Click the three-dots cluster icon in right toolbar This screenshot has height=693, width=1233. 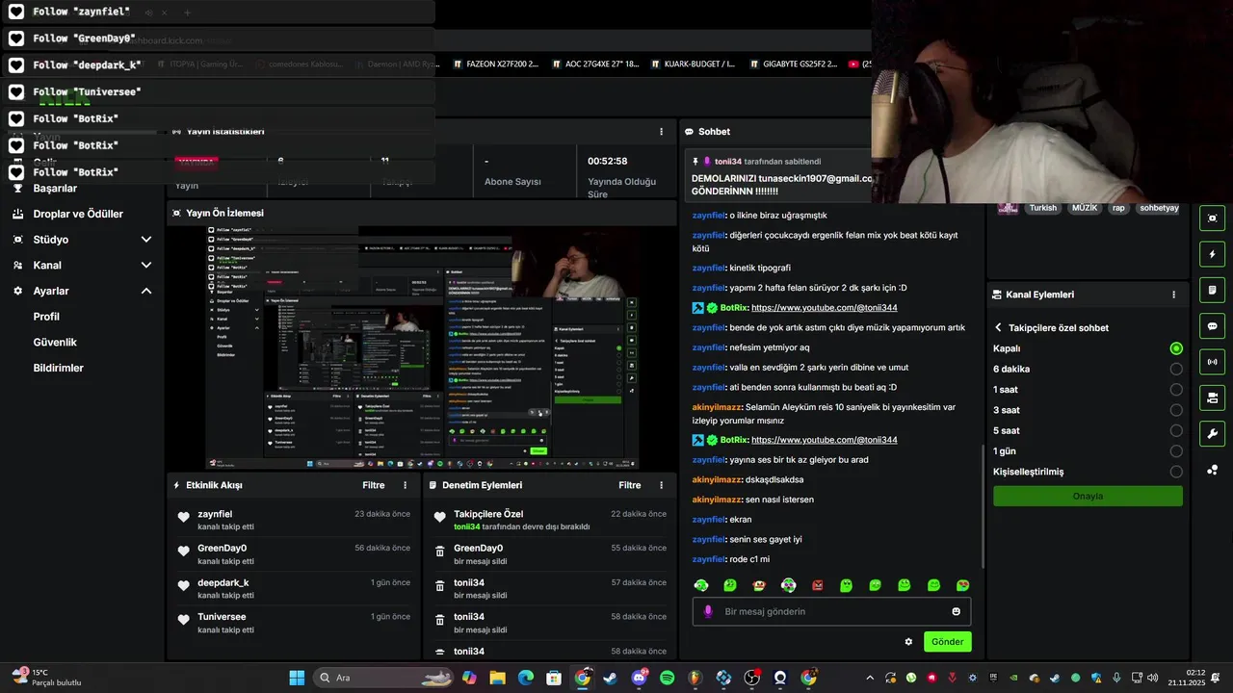[x=1212, y=470]
